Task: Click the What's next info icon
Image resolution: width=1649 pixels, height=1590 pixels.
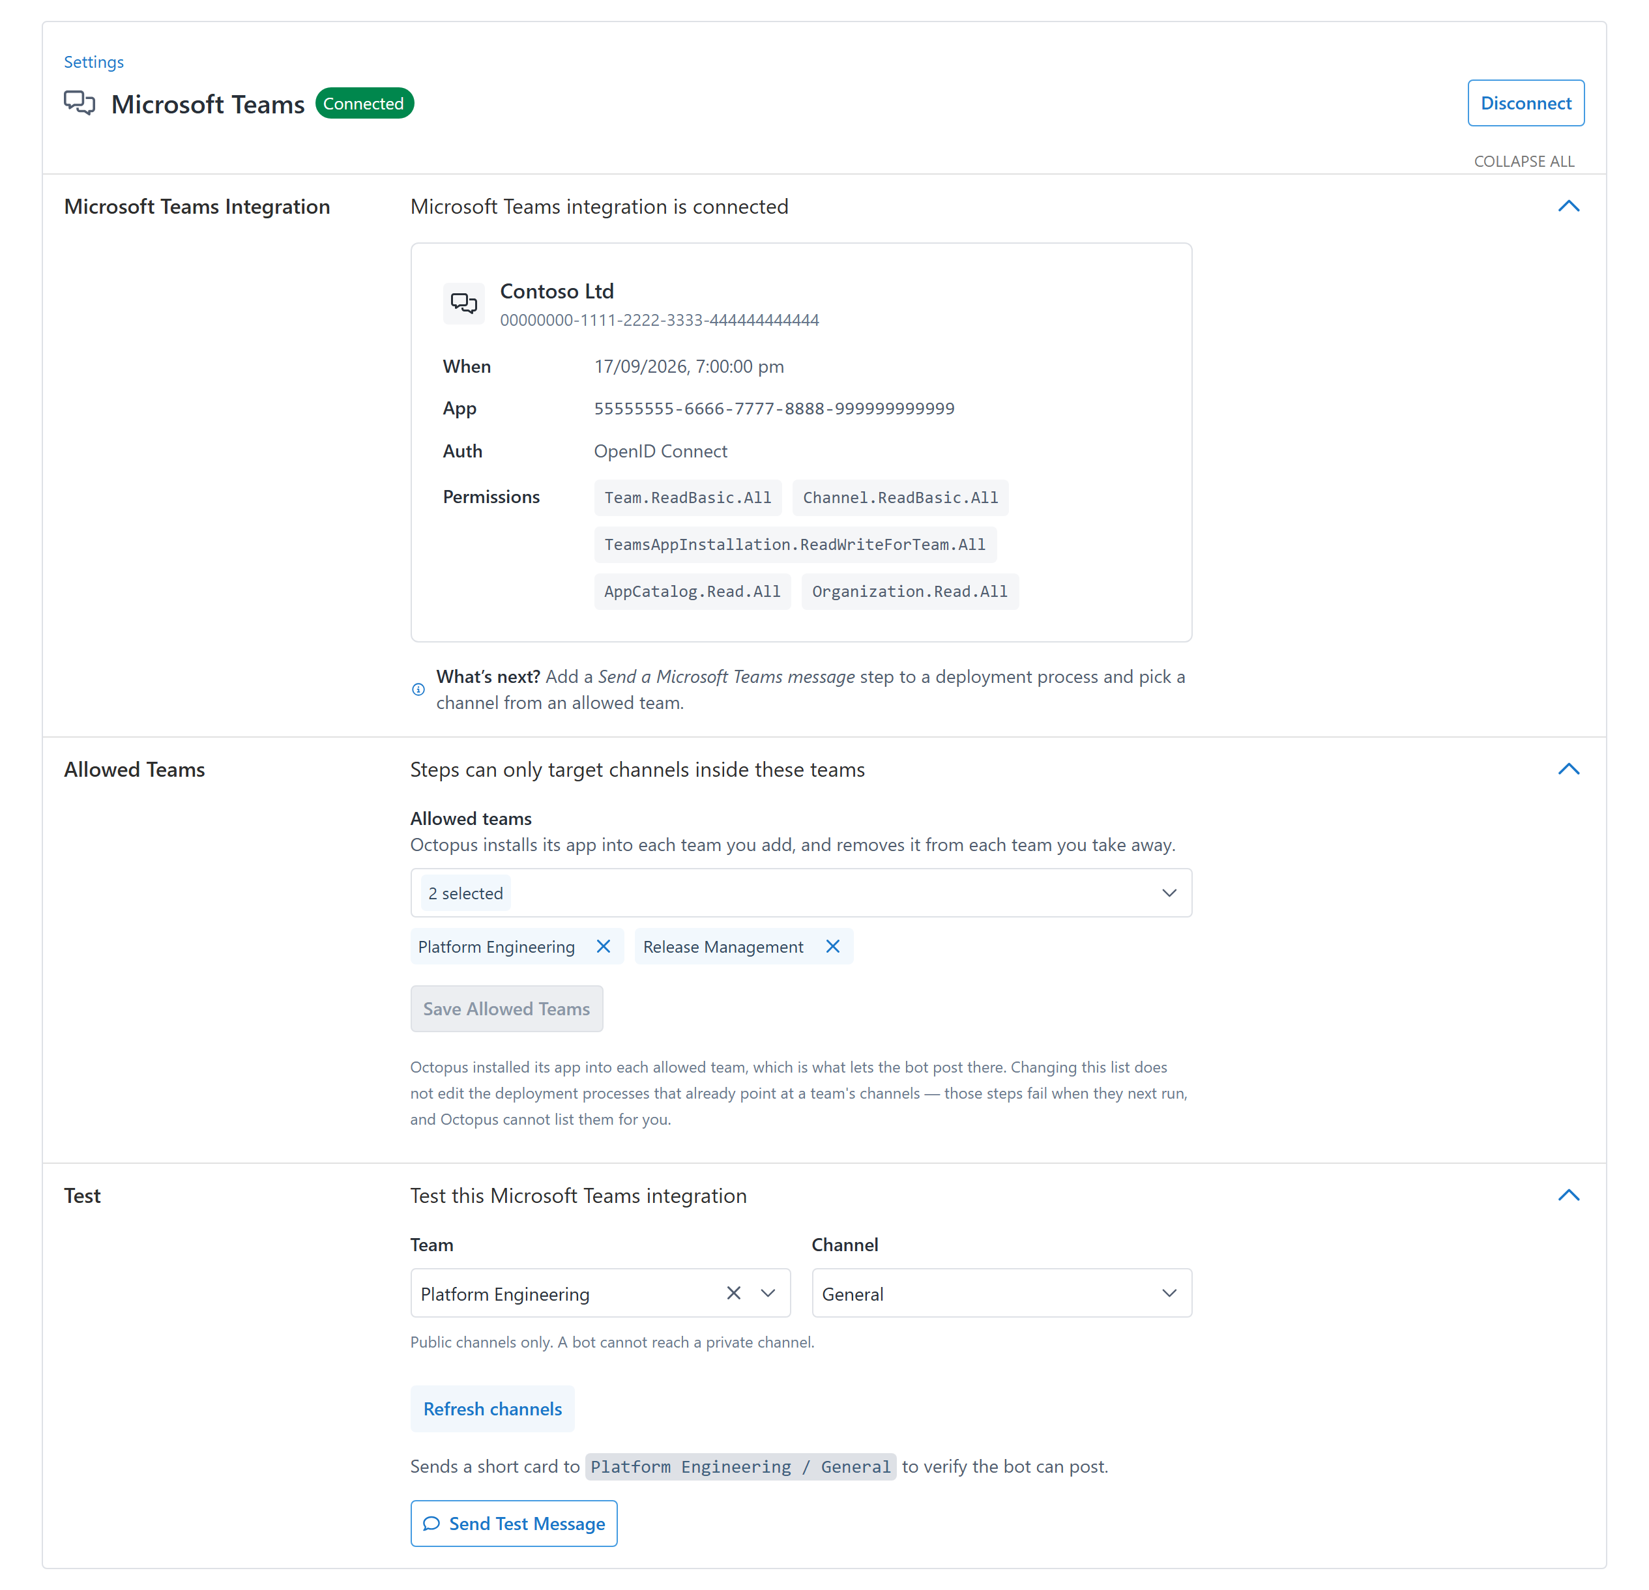Action: [418, 690]
